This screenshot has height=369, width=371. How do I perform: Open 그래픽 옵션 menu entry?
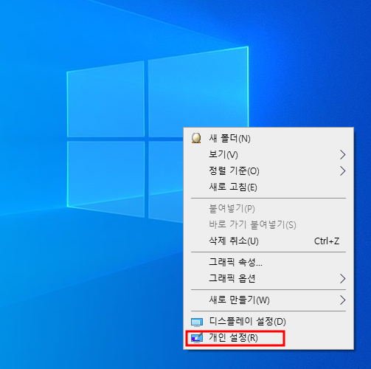[x=268, y=278]
